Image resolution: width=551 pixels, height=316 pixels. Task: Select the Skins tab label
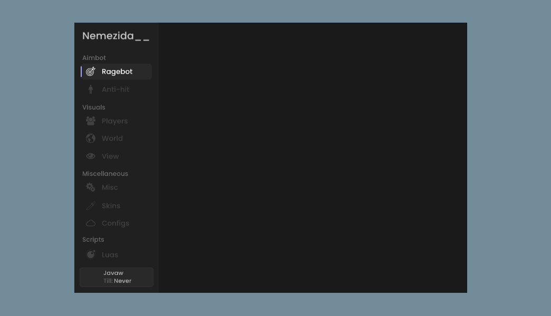(111, 206)
